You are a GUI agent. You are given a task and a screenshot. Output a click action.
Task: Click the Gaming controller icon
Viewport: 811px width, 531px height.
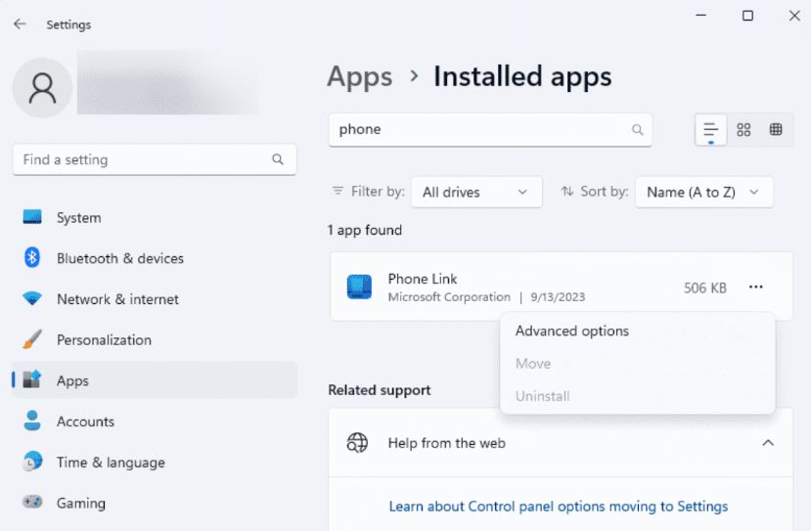[x=32, y=502]
